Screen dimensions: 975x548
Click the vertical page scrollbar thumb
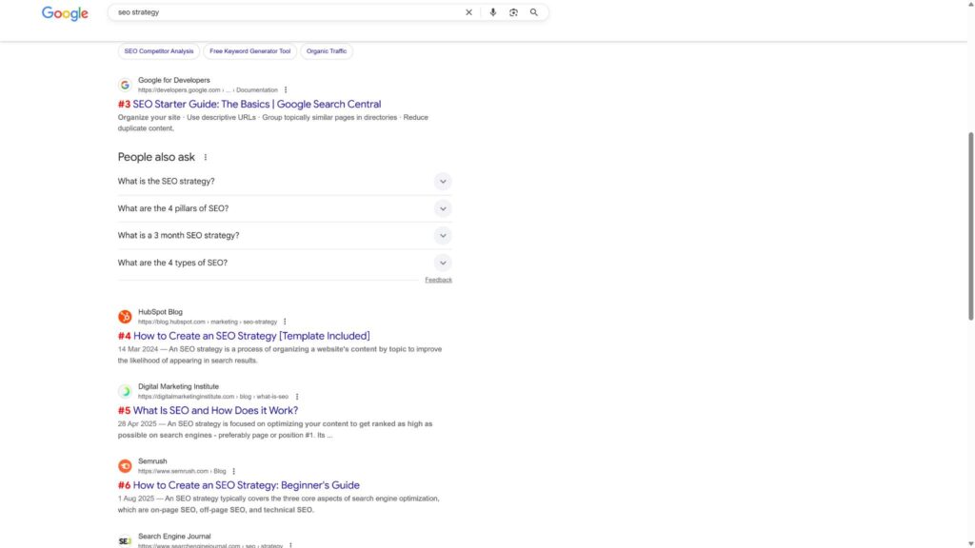(x=970, y=226)
